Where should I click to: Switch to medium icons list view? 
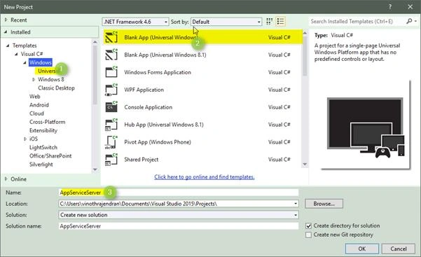(x=281, y=22)
